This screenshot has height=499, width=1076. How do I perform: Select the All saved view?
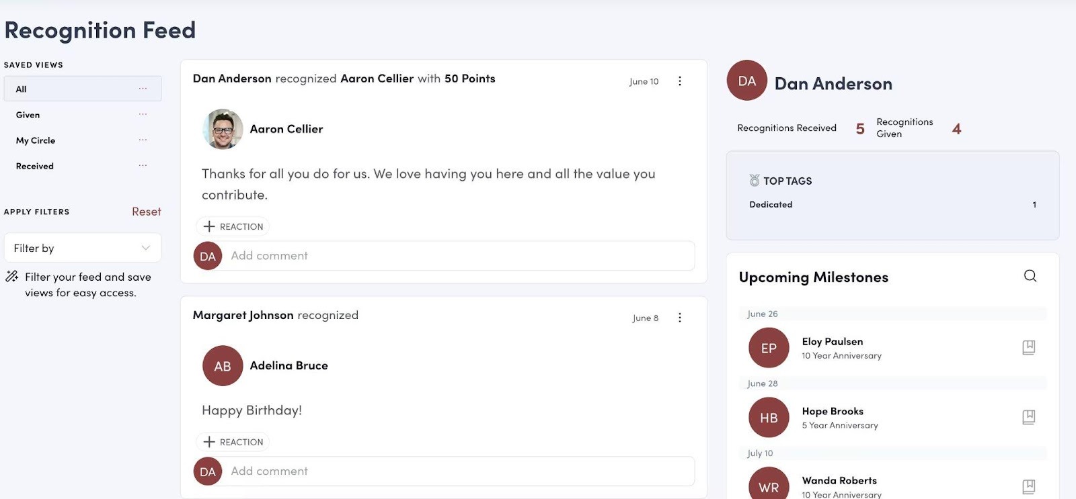point(22,89)
